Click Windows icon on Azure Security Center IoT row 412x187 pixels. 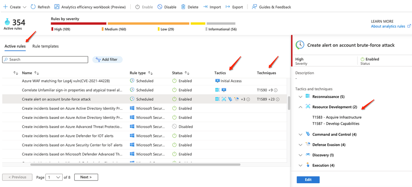[x=132, y=145]
